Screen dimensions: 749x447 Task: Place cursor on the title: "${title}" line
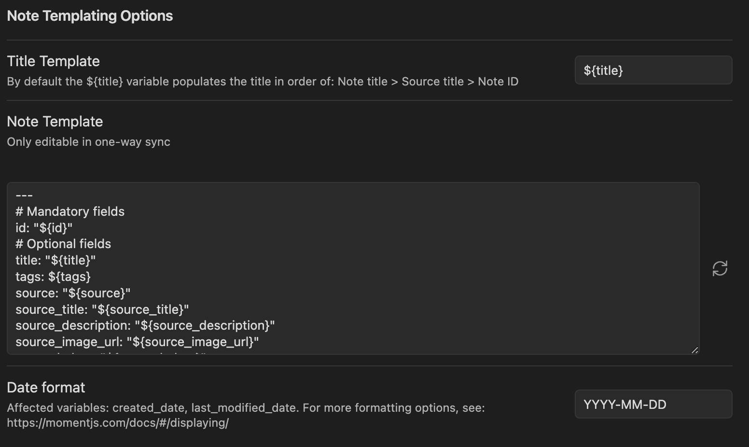[x=55, y=260]
